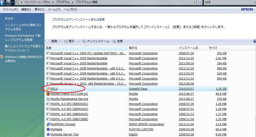Image resolution: width=256 pixels, height=137 pixels.
Task: Click the 変更 toolbar button
Action: 118,41
